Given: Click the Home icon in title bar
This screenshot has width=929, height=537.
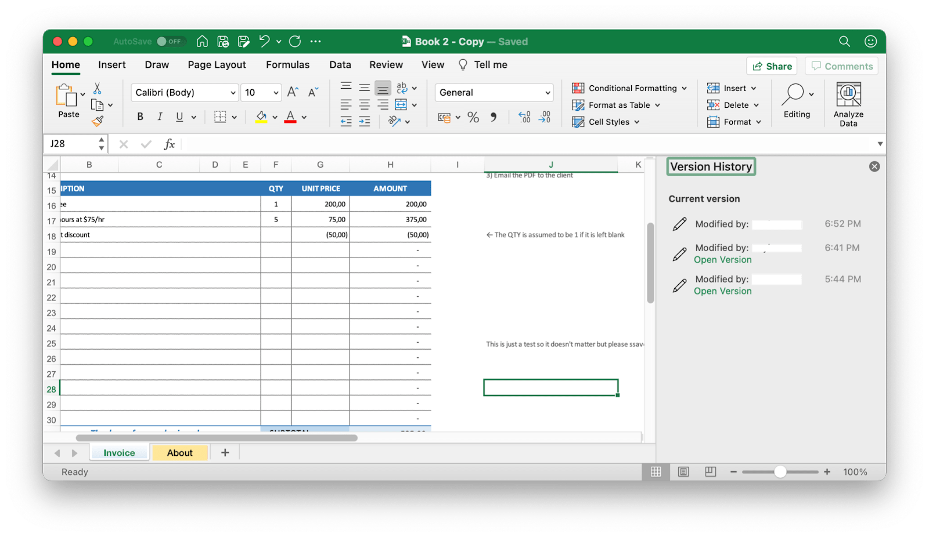Looking at the screenshot, I should pyautogui.click(x=202, y=41).
